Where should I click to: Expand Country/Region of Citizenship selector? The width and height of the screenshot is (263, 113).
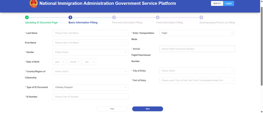click(90, 72)
